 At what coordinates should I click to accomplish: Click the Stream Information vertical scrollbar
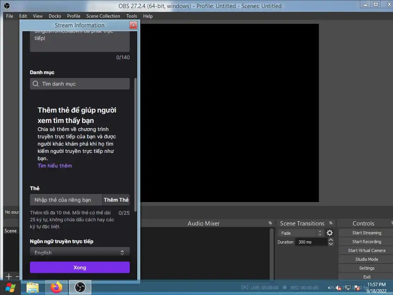pos(135,145)
